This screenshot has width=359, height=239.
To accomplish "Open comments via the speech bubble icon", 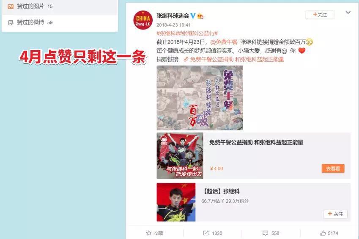I will coord(266,233).
